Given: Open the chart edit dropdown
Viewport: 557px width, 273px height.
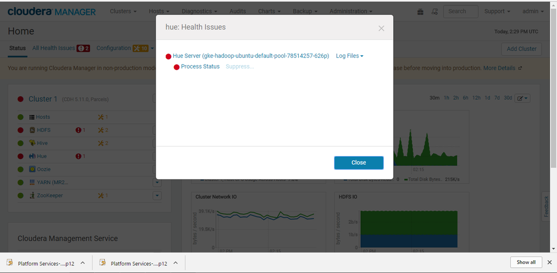Looking at the screenshot, I should (522, 99).
